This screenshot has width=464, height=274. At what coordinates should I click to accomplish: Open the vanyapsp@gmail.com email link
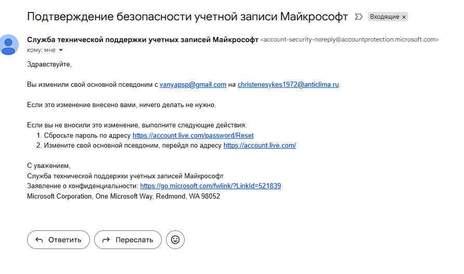(193, 85)
